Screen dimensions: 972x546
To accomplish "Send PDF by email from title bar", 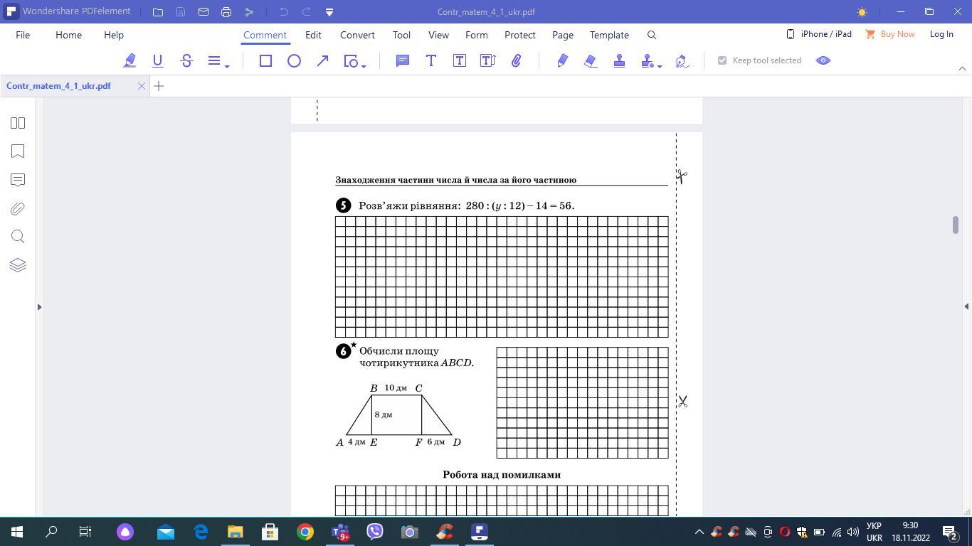I will point(204,12).
